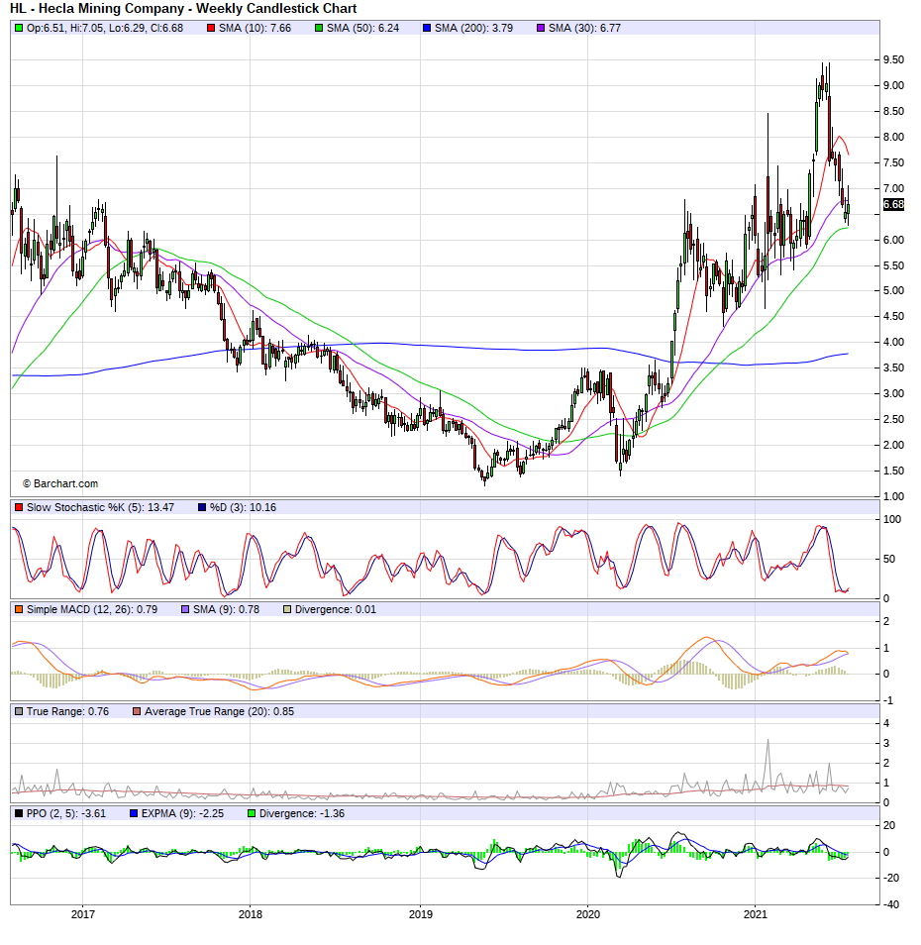Click 'Slow Stochastic %K (5): 13.47' label
Screen dimensions: 921x945
tap(100, 507)
